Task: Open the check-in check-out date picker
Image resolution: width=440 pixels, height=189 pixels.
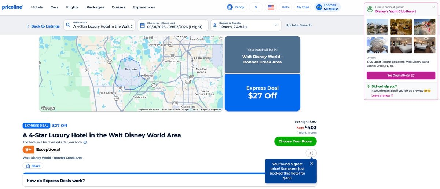Action: coord(172,25)
